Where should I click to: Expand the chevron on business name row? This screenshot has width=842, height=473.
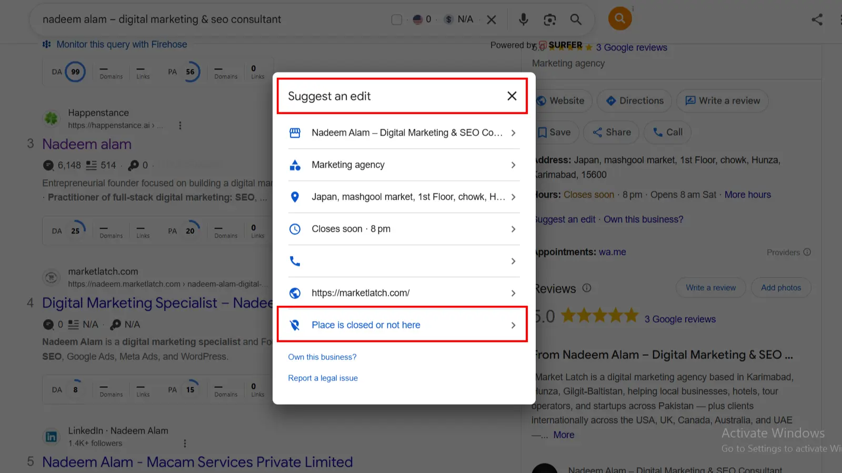click(513, 133)
